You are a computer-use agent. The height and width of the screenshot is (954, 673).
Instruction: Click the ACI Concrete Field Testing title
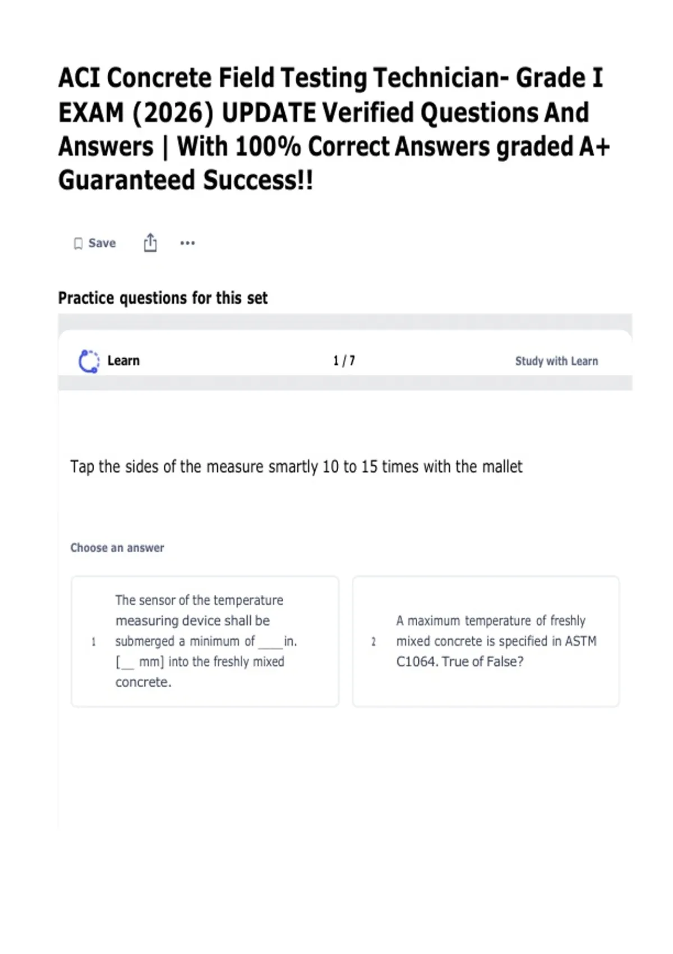tap(334, 129)
